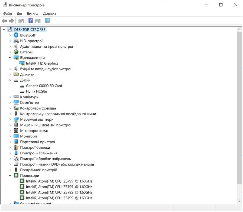Open the Help question-mark toolbar icon
This screenshot has height=212, width=243.
(31, 20)
